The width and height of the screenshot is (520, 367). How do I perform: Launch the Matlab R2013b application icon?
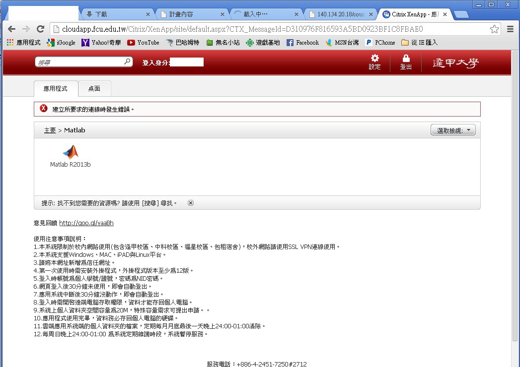(x=71, y=156)
